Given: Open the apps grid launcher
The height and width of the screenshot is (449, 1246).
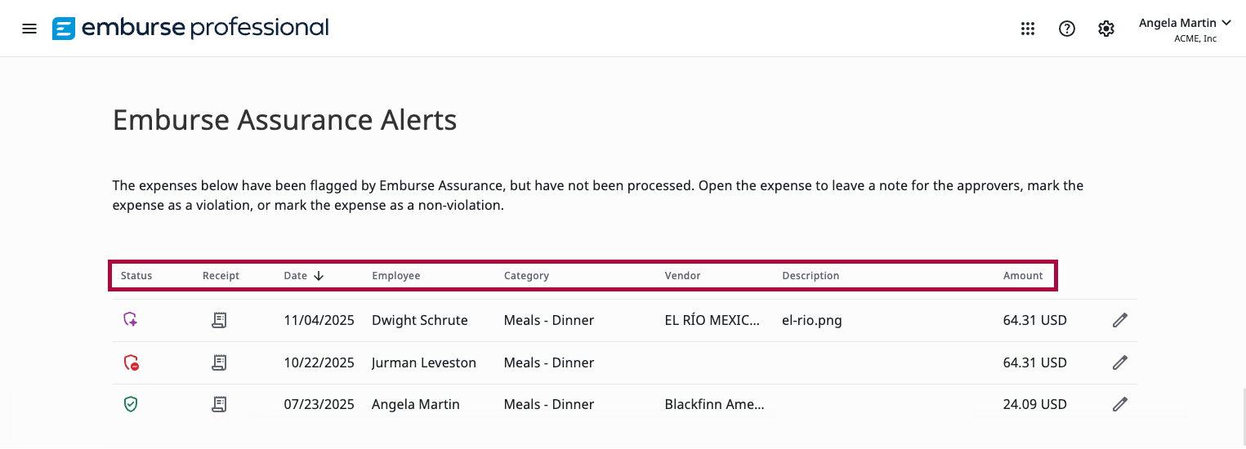Looking at the screenshot, I should coord(1028,29).
